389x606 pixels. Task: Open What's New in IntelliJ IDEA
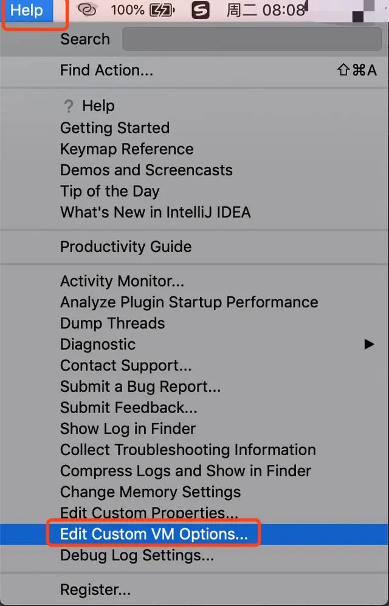pos(155,212)
